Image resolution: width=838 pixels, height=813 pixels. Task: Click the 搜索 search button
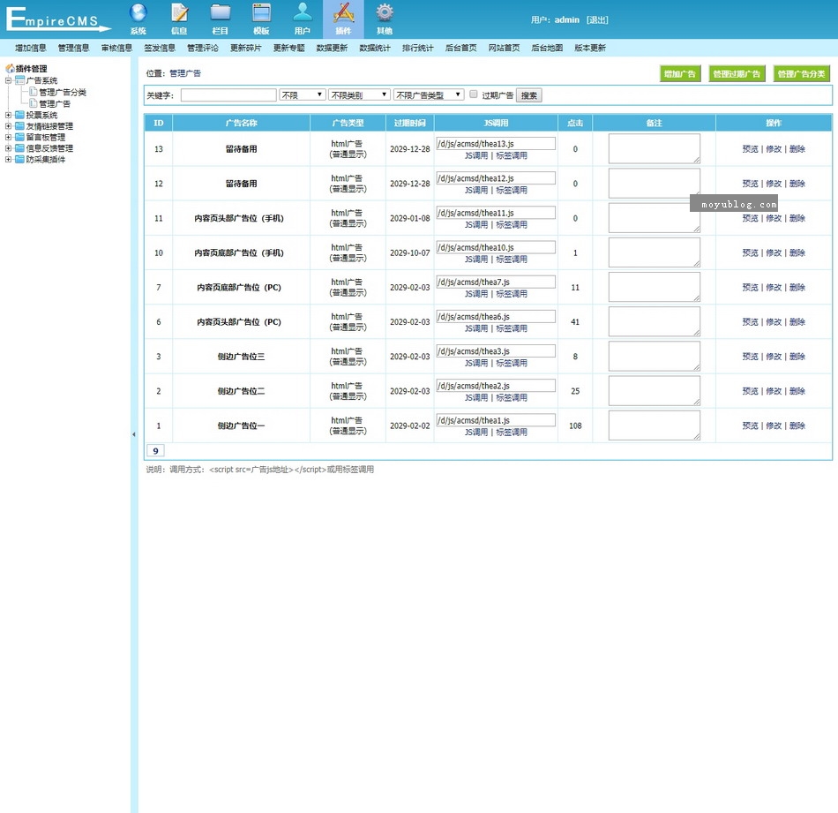529,95
